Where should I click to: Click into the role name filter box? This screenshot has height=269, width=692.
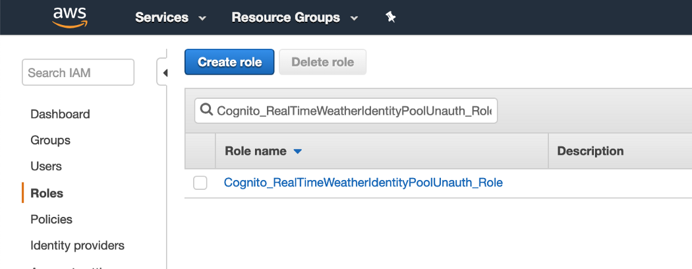(x=346, y=110)
